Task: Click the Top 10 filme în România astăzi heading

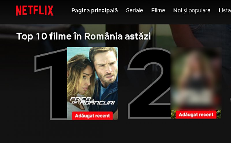Action: coord(83,36)
